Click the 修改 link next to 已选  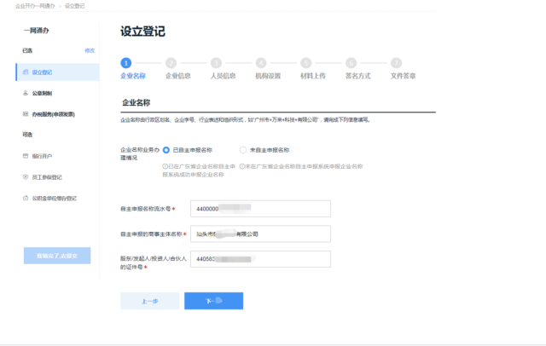click(x=90, y=51)
